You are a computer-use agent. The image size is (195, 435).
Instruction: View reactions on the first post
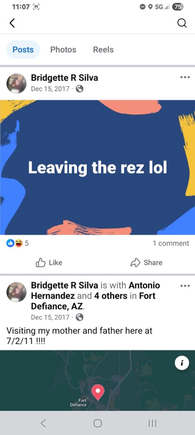point(17,243)
